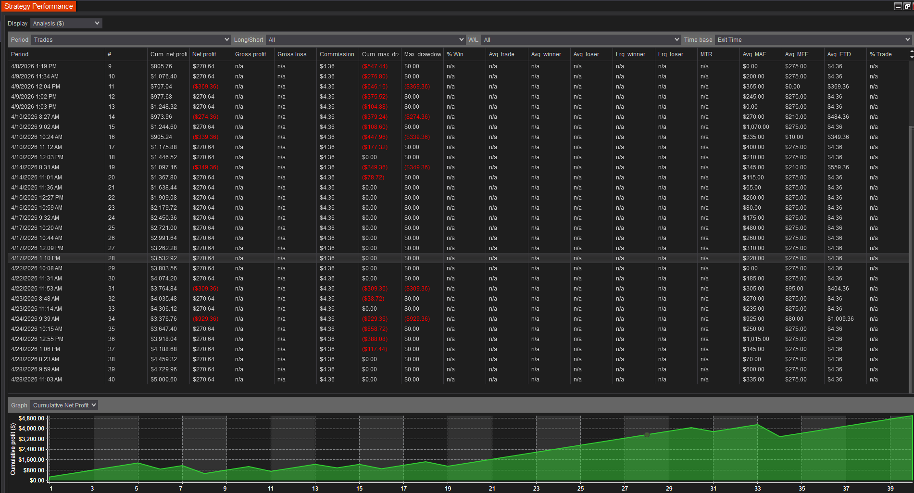This screenshot has height=493, width=914.
Task: Select the trade row 4/15/2026 12:27 PM
Action: 458,198
